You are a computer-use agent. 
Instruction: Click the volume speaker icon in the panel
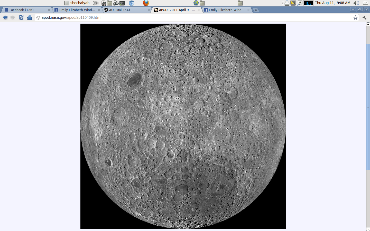coord(356,3)
